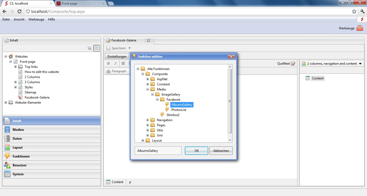Select the PhotosList function
The width and height of the screenshot is (367, 196).
(x=179, y=110)
